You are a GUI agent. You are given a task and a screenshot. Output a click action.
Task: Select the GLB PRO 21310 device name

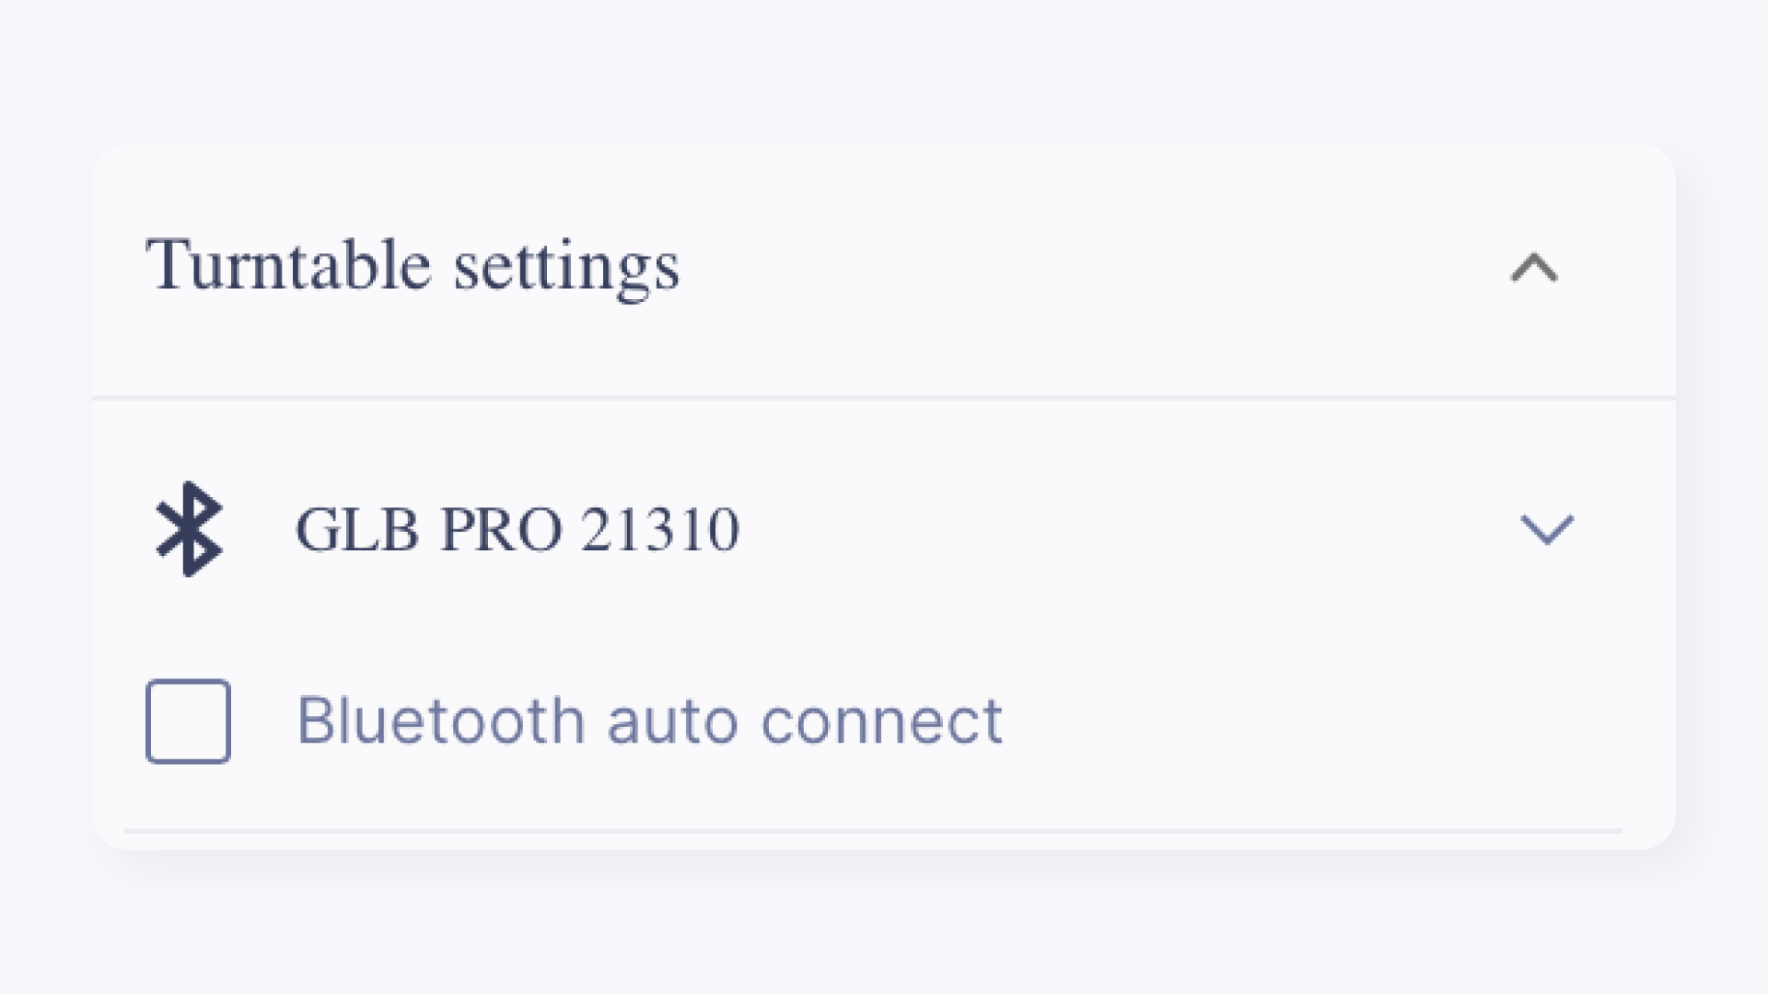click(517, 529)
